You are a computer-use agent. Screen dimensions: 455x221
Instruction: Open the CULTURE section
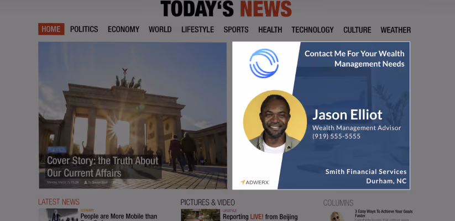coord(357,30)
